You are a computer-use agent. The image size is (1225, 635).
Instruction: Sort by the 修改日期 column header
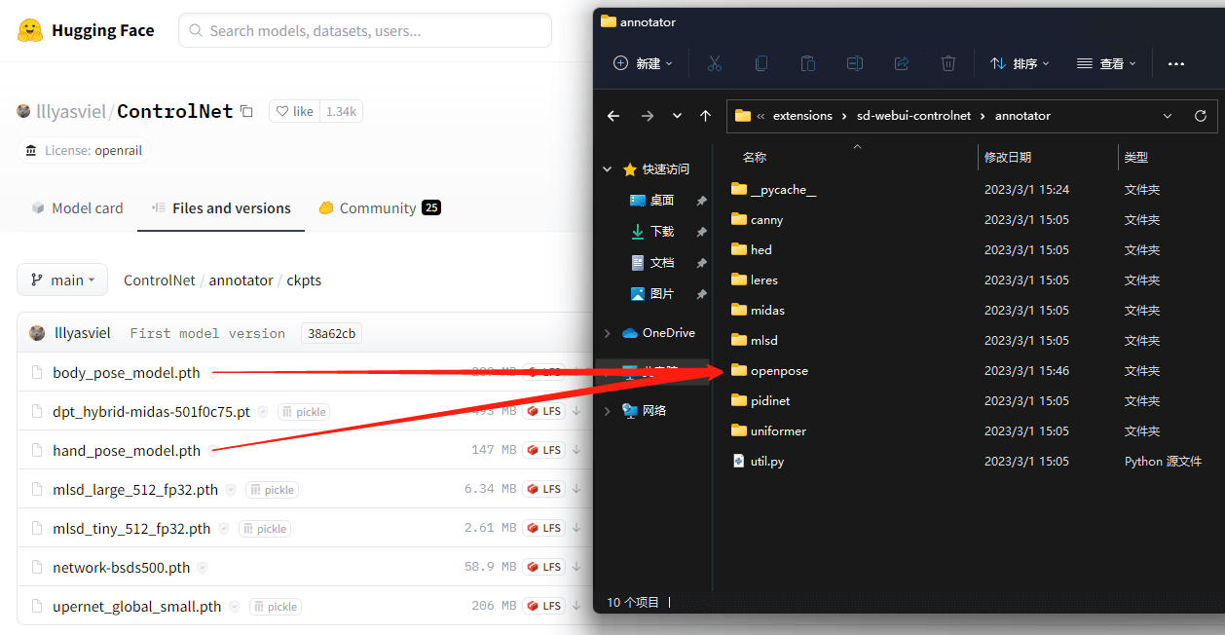click(x=1008, y=157)
